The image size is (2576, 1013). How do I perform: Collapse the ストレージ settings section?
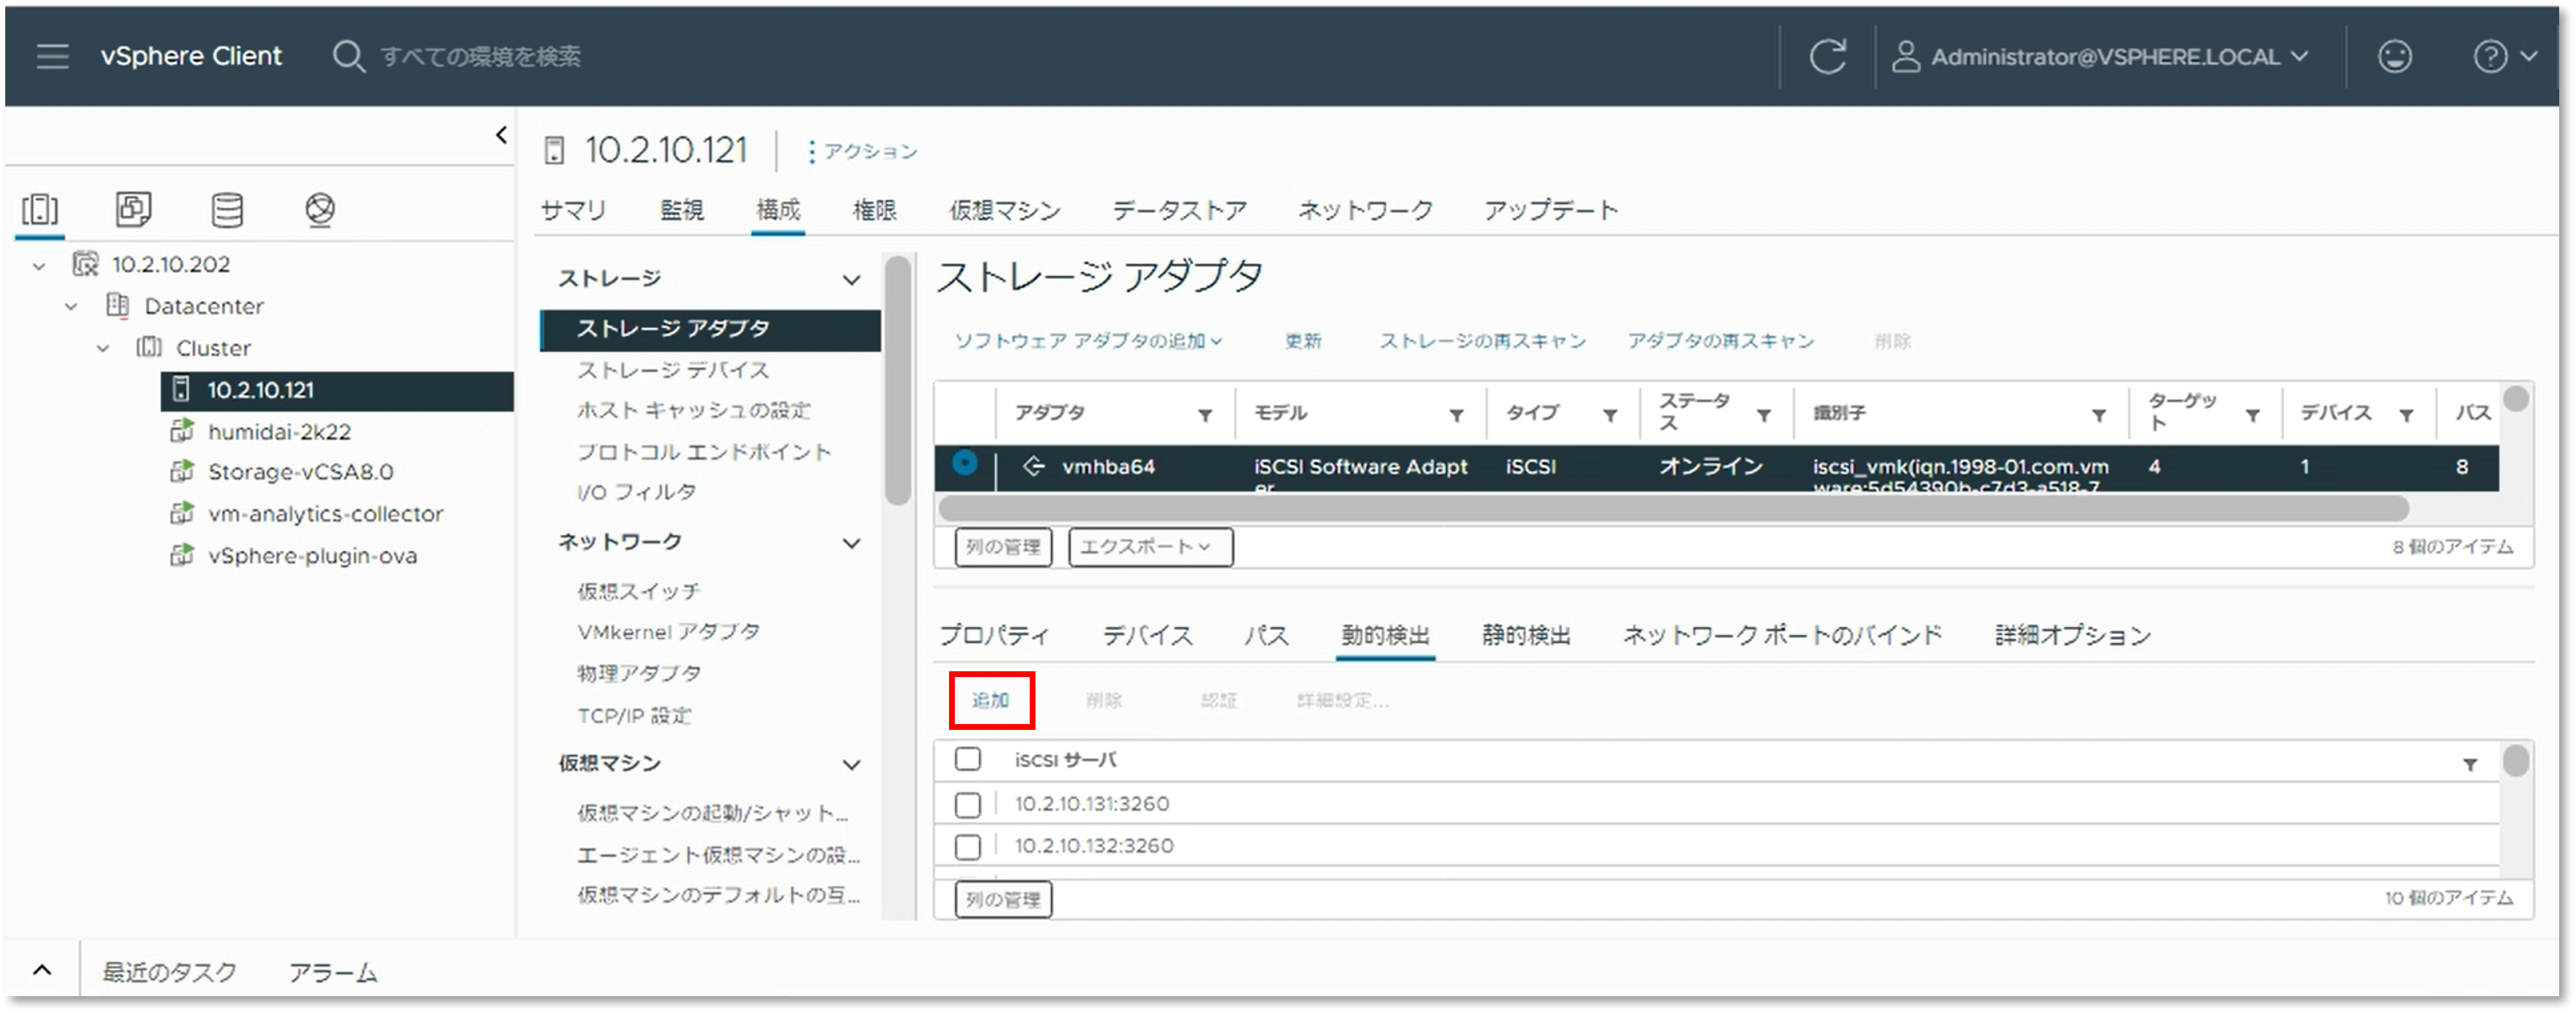(851, 279)
